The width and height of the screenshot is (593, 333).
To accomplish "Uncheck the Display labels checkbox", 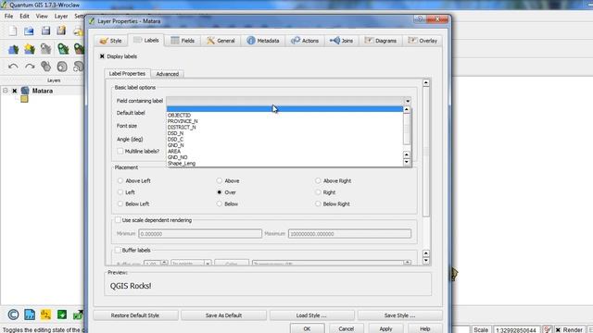I will 102,56.
